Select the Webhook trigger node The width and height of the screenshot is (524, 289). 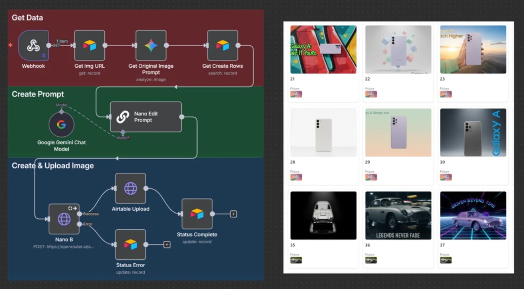tap(33, 45)
